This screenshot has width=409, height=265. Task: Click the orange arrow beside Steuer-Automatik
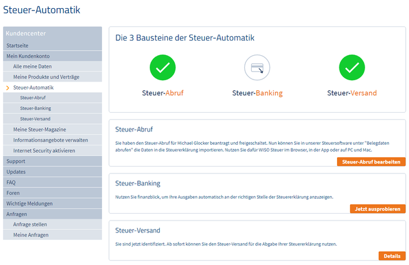click(8, 88)
